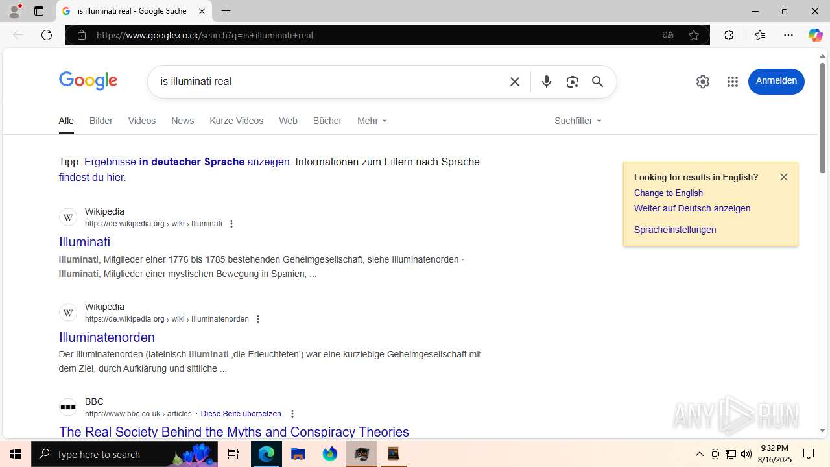Open Windows Start menu
This screenshot has height=467, width=830.
[16, 454]
